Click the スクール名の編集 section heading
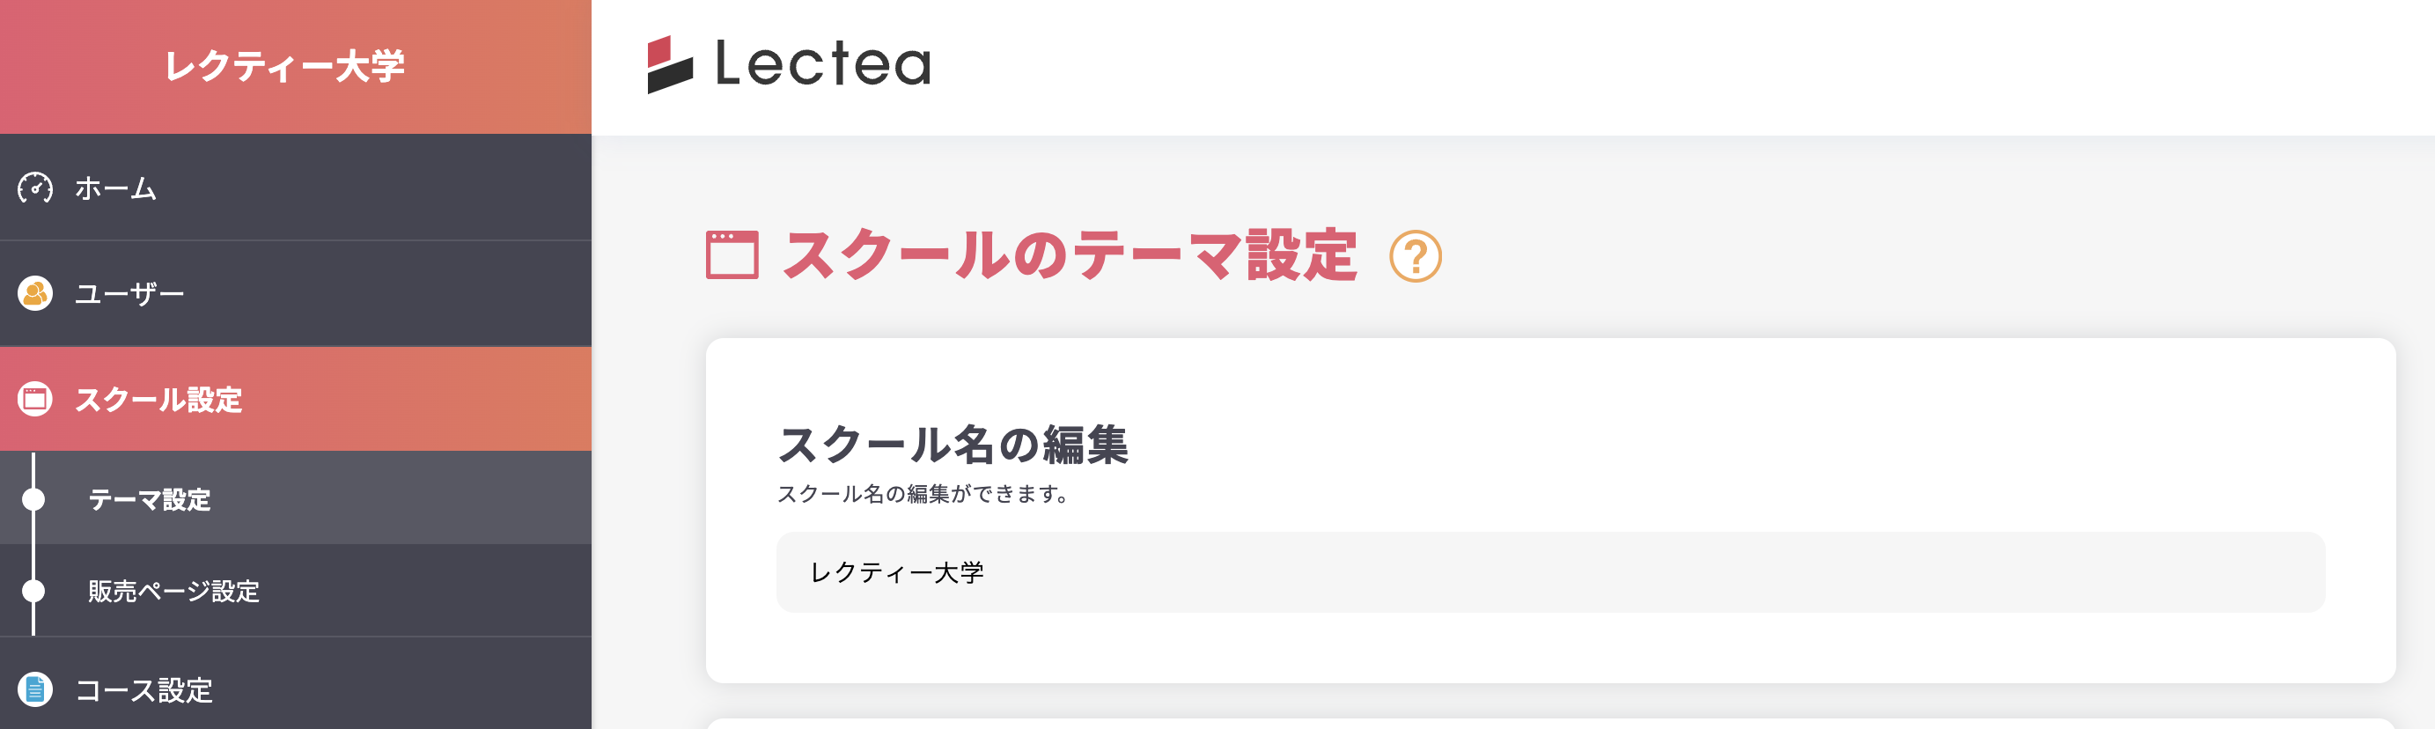The height and width of the screenshot is (729, 2435). point(952,445)
